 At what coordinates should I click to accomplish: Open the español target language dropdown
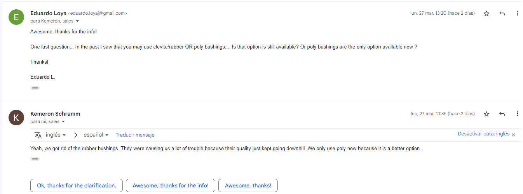[96, 135]
